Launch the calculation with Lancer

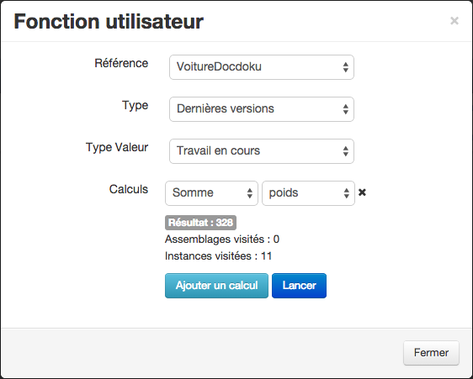[299, 286]
